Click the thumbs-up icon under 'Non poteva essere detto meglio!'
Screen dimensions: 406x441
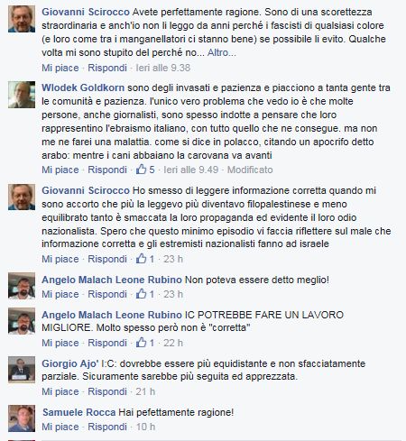coord(141,294)
